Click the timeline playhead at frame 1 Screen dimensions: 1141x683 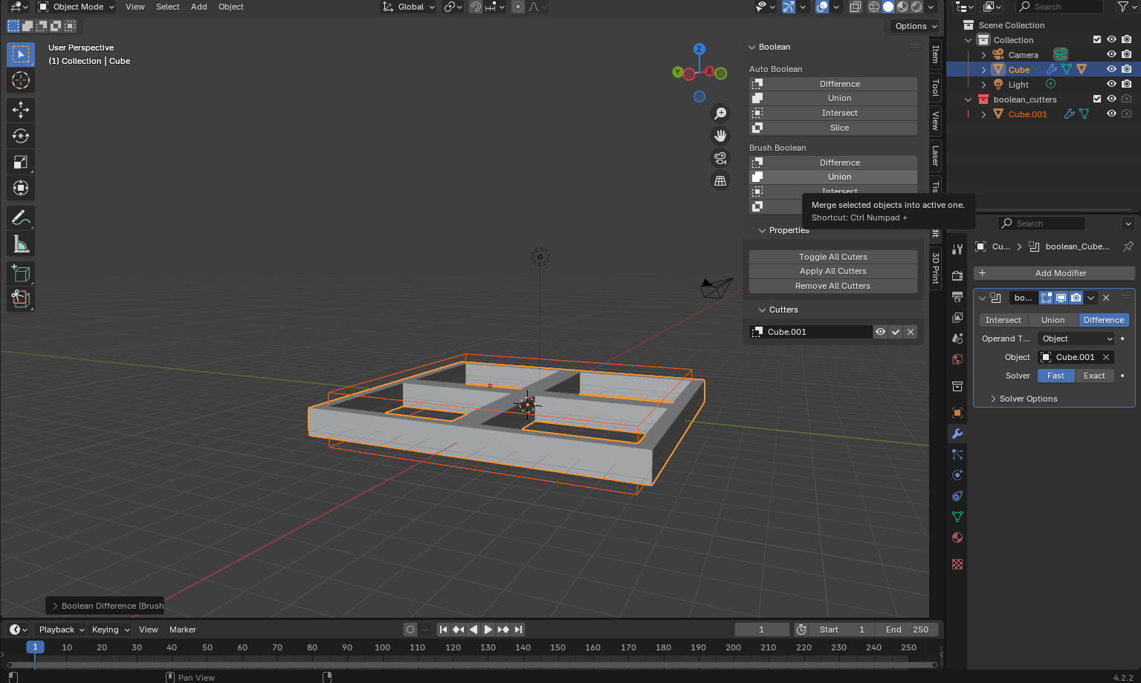click(35, 647)
